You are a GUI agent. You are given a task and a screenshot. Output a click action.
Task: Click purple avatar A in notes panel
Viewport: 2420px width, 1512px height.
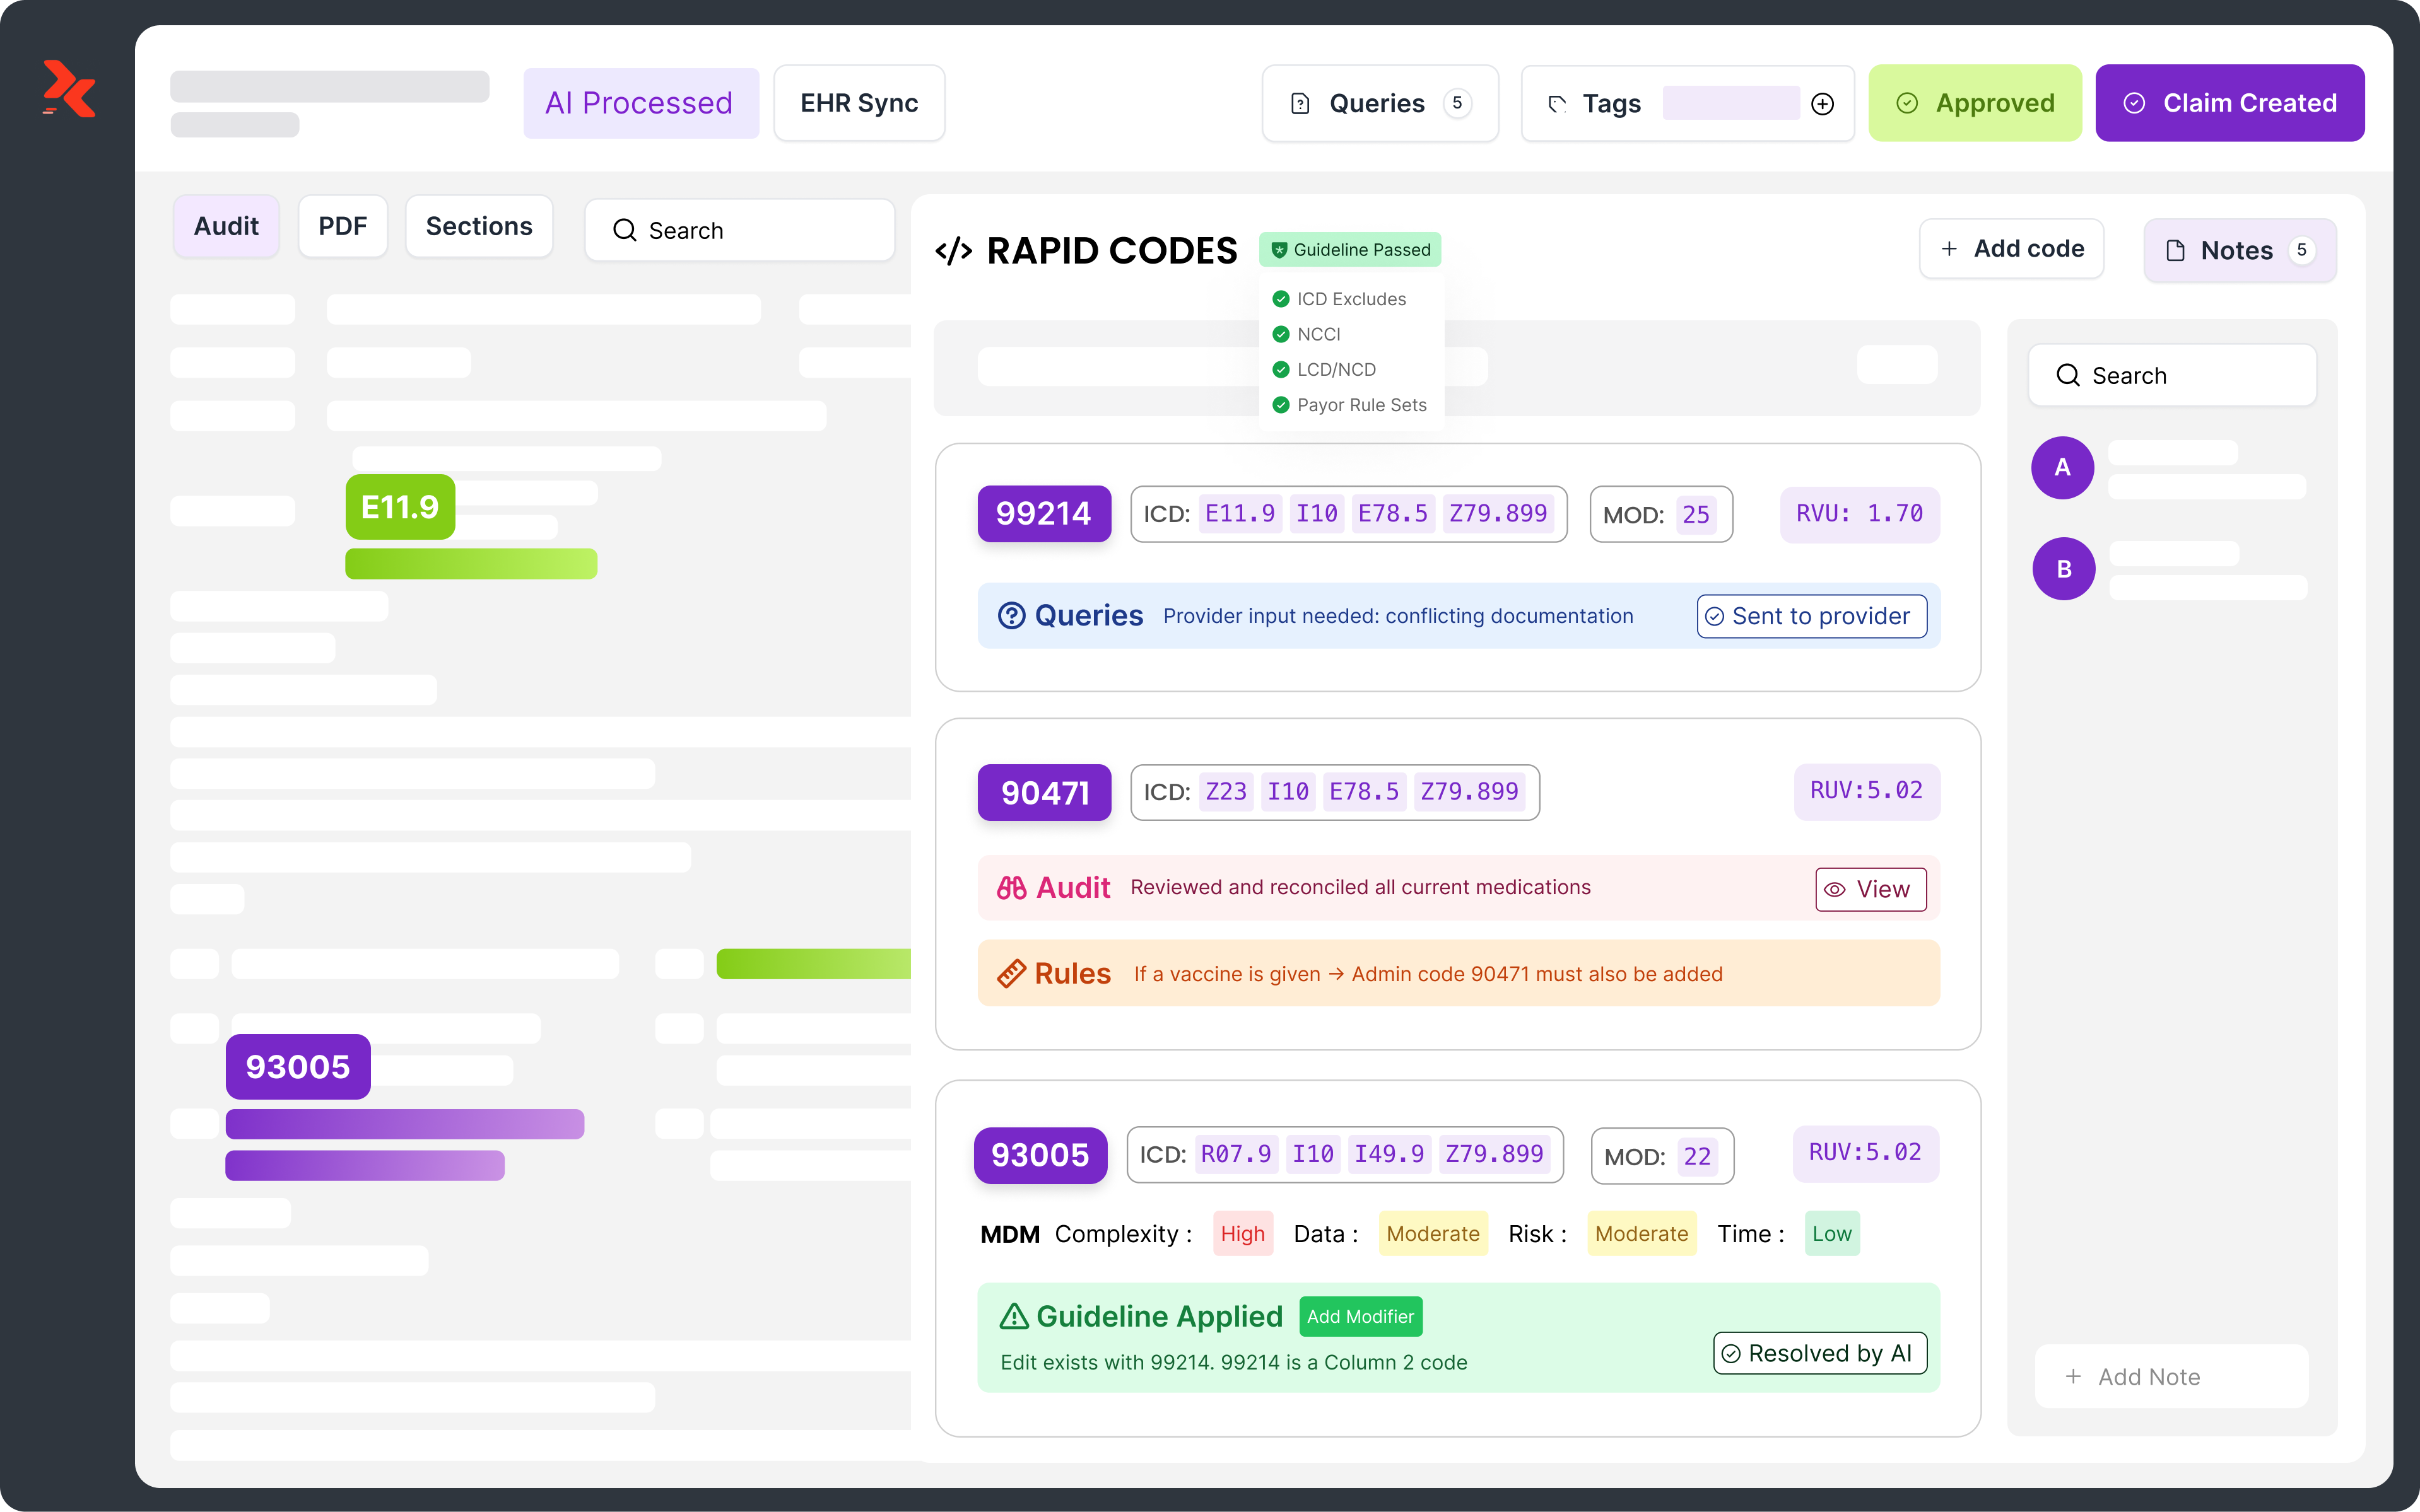[x=2062, y=468]
